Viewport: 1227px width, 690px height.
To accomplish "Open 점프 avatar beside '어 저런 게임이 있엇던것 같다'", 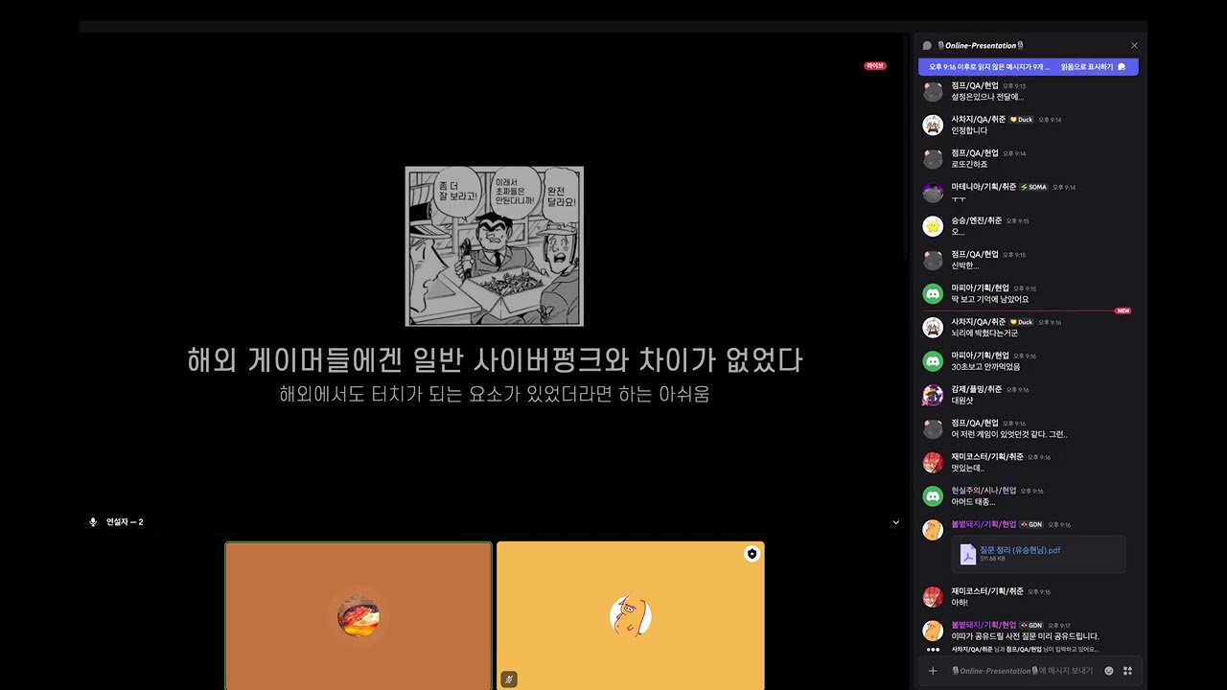I will tap(933, 428).
